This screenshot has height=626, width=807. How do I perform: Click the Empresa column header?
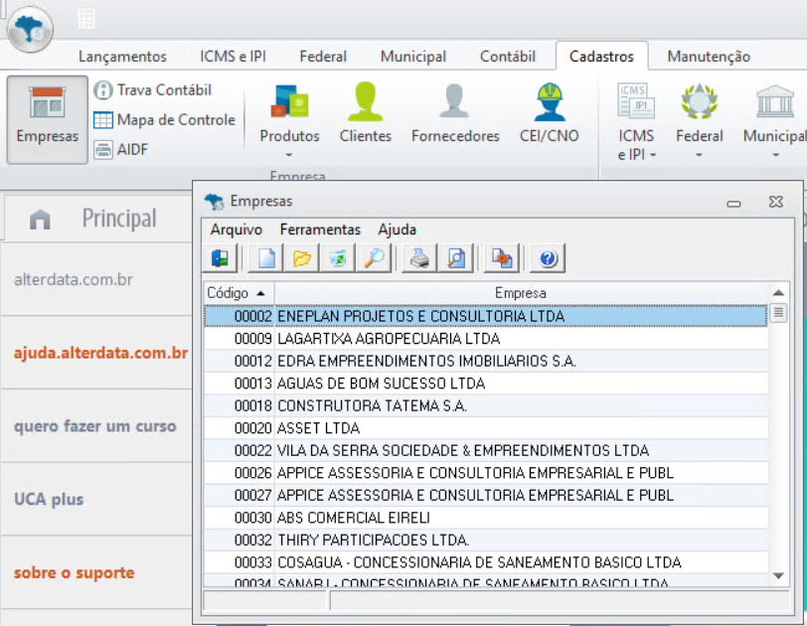pos(521,293)
